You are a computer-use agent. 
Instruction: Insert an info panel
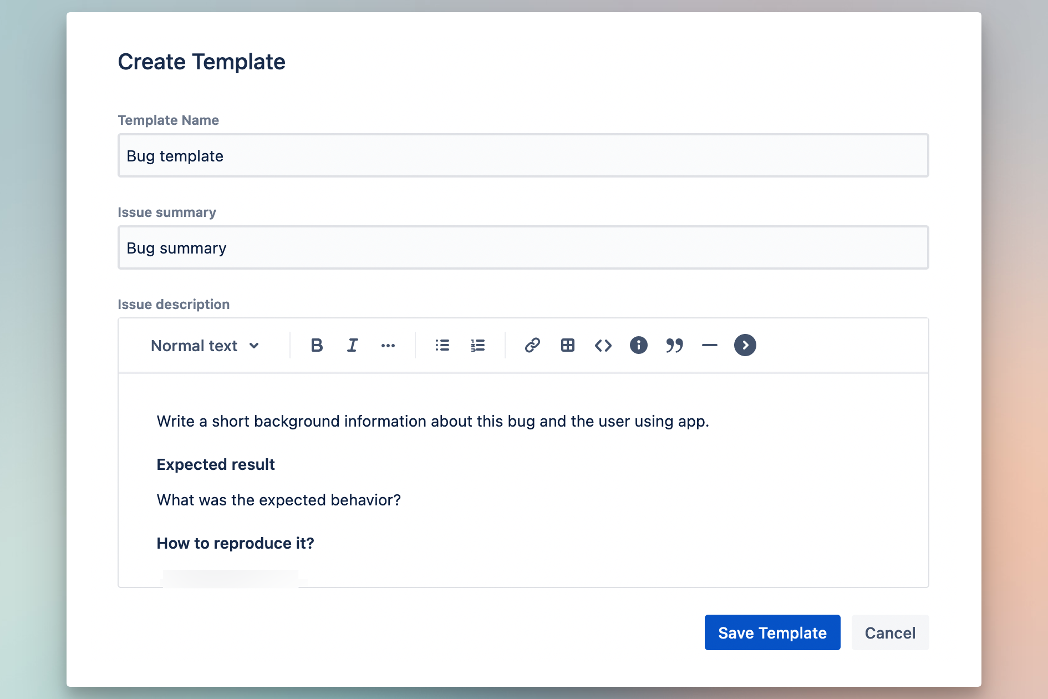[639, 345]
